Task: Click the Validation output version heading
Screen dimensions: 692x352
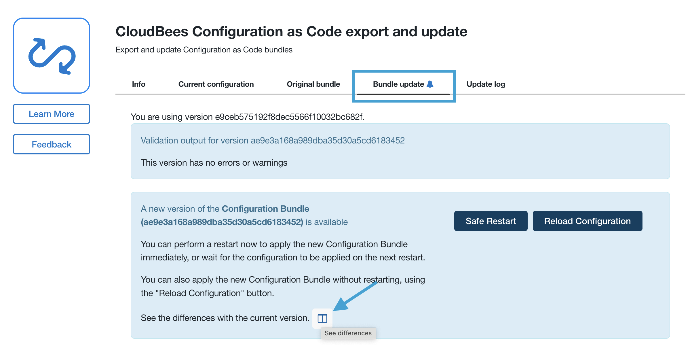Action: point(272,141)
